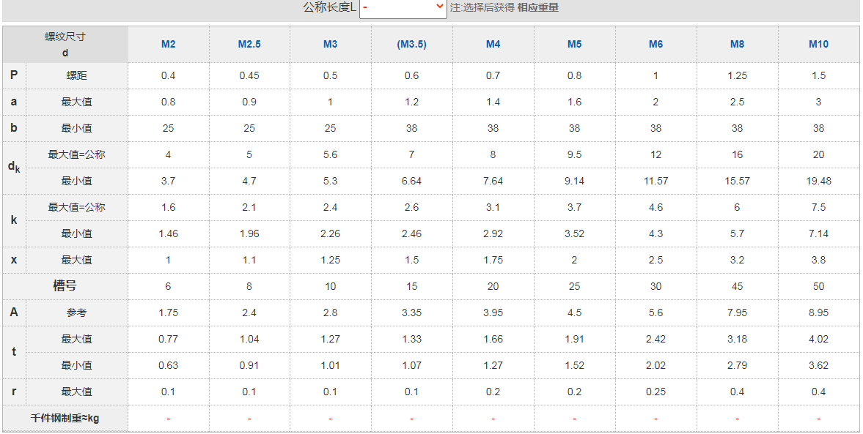863x434 pixels.
Task: Open the 公称长度L dropdown
Action: (x=403, y=8)
